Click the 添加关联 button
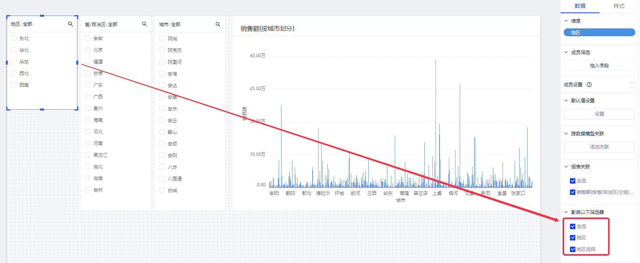Viewport: 640px width, 263px height. [x=599, y=147]
